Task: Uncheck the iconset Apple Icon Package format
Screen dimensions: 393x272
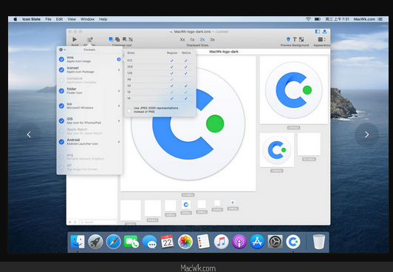Action: click(61, 69)
